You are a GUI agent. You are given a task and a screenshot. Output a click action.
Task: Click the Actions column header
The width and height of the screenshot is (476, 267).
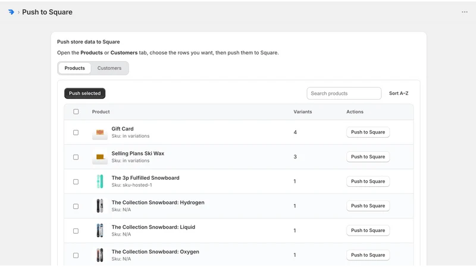pyautogui.click(x=355, y=112)
